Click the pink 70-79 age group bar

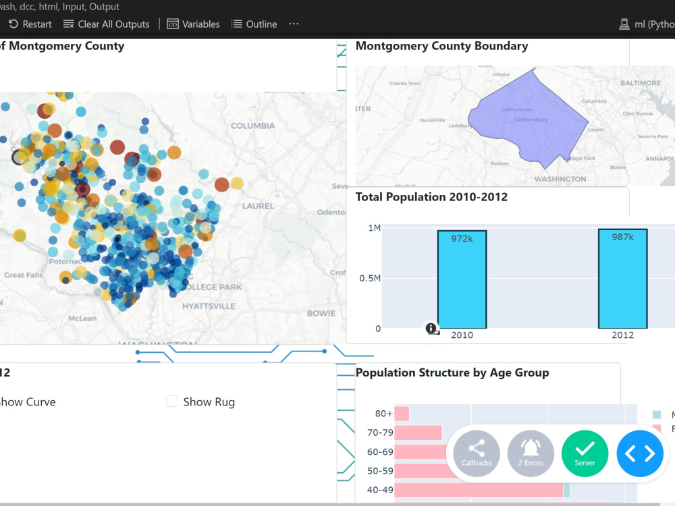pos(418,432)
